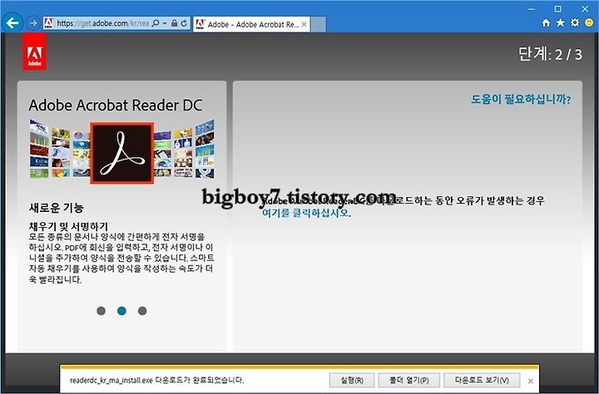This screenshot has width=599, height=394.
Task: Click the 폴더 열기(P) button
Action: (409, 380)
